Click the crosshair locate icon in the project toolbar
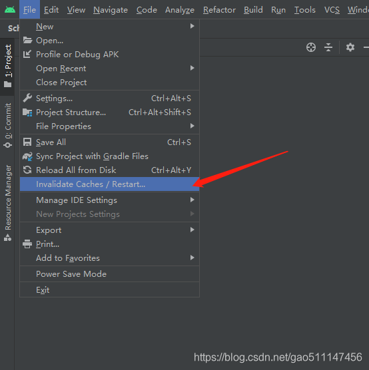369x370 pixels. pyautogui.click(x=311, y=47)
